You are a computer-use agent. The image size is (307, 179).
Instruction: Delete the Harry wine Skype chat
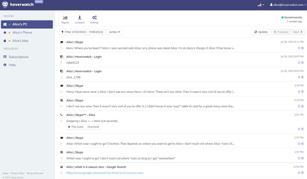(x=303, y=92)
